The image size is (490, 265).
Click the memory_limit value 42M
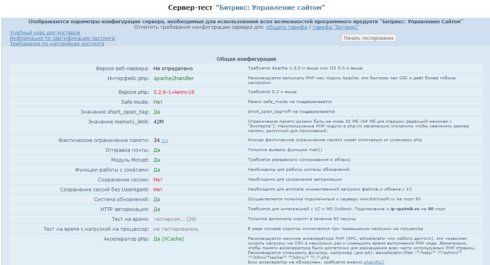point(159,121)
